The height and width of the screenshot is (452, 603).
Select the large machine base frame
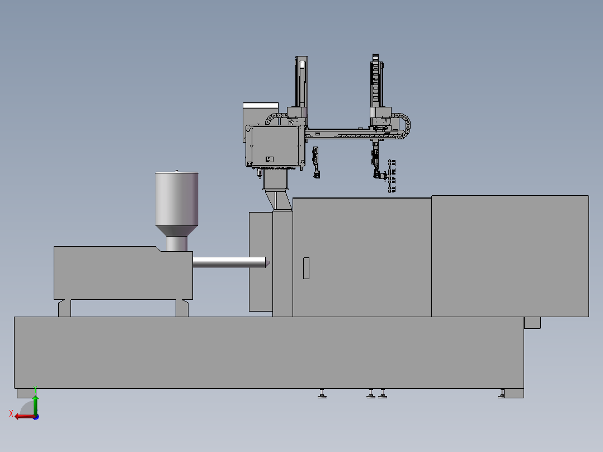269,353
